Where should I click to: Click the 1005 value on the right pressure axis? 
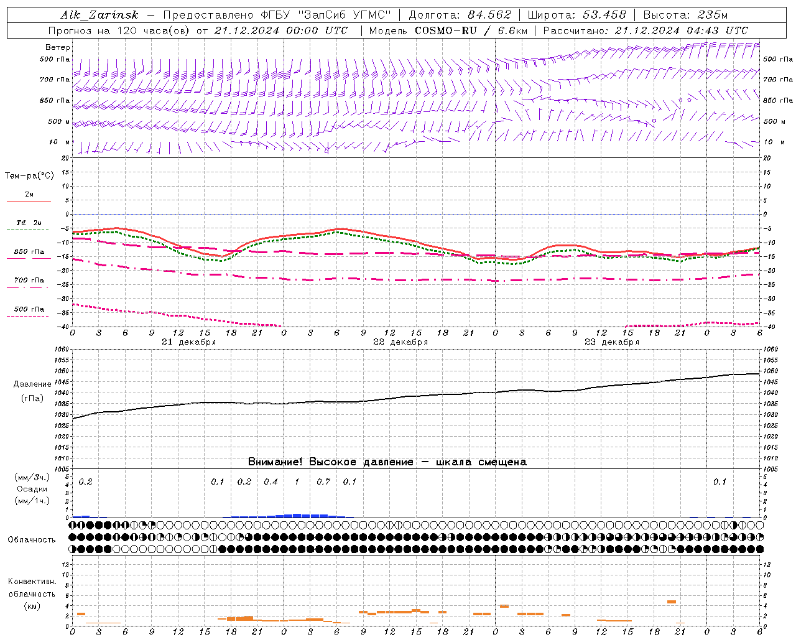[x=771, y=468]
